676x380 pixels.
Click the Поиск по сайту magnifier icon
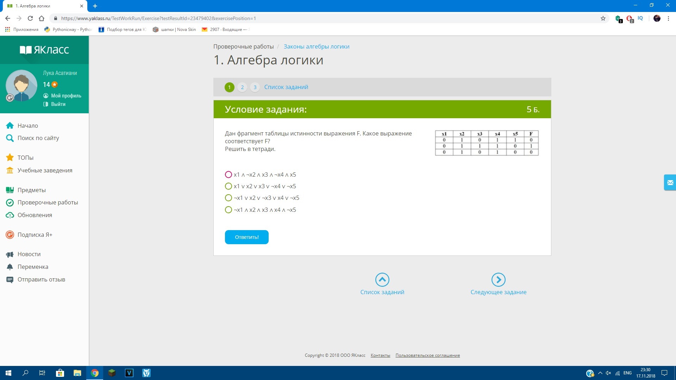pos(10,138)
